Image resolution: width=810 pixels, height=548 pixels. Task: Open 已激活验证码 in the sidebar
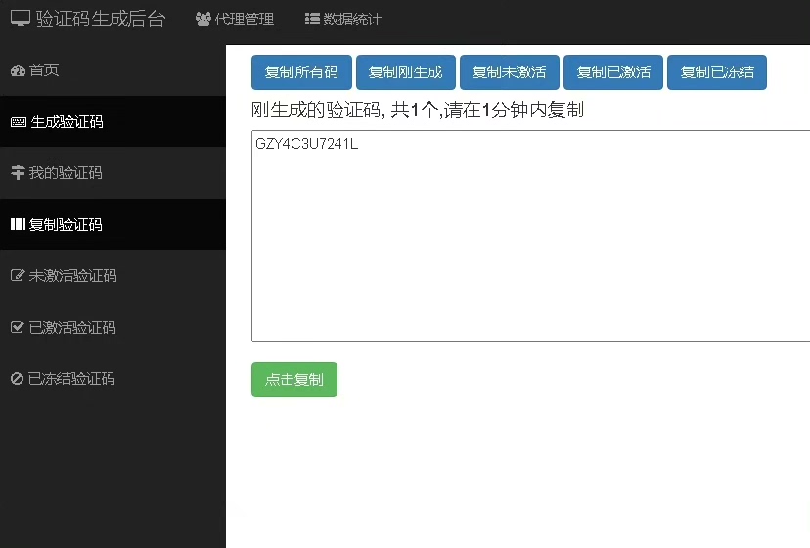pos(112,327)
